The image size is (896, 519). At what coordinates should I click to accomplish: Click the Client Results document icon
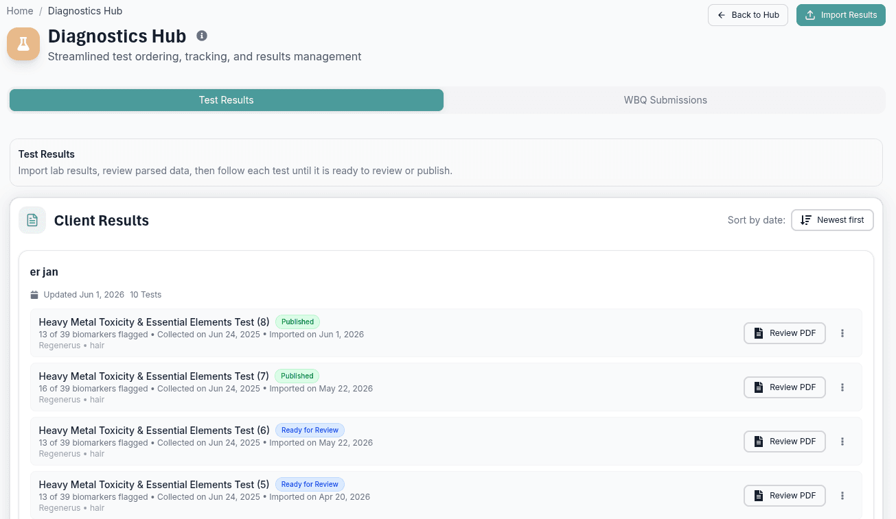point(32,220)
